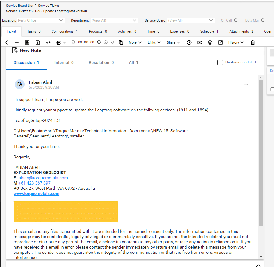Open the Configurations tab
274x267 pixels.
[65, 31]
